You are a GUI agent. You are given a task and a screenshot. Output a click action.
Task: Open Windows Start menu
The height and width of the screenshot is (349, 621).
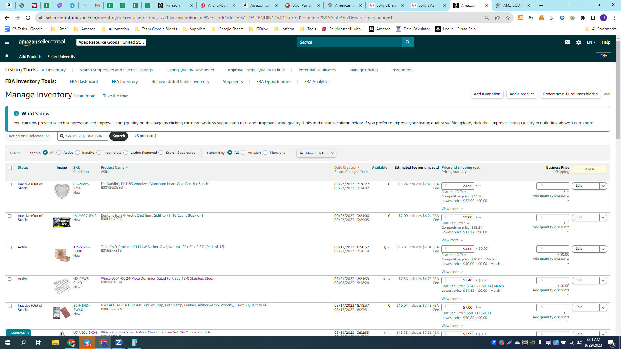pos(8,343)
